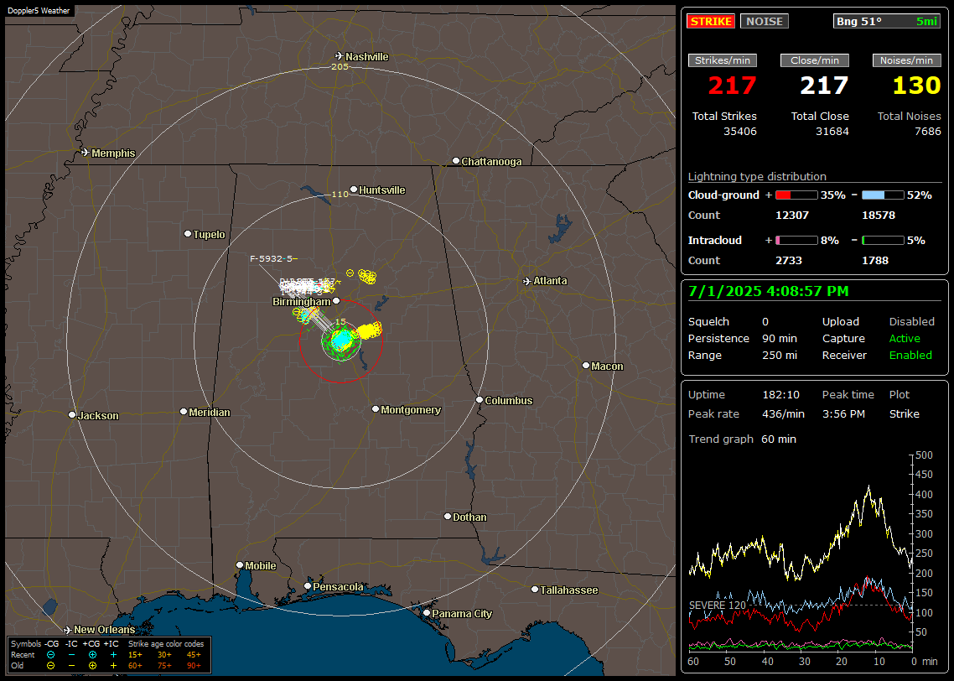Select the Mobile city marker dot
The height and width of the screenshot is (681, 954).
pyautogui.click(x=240, y=565)
